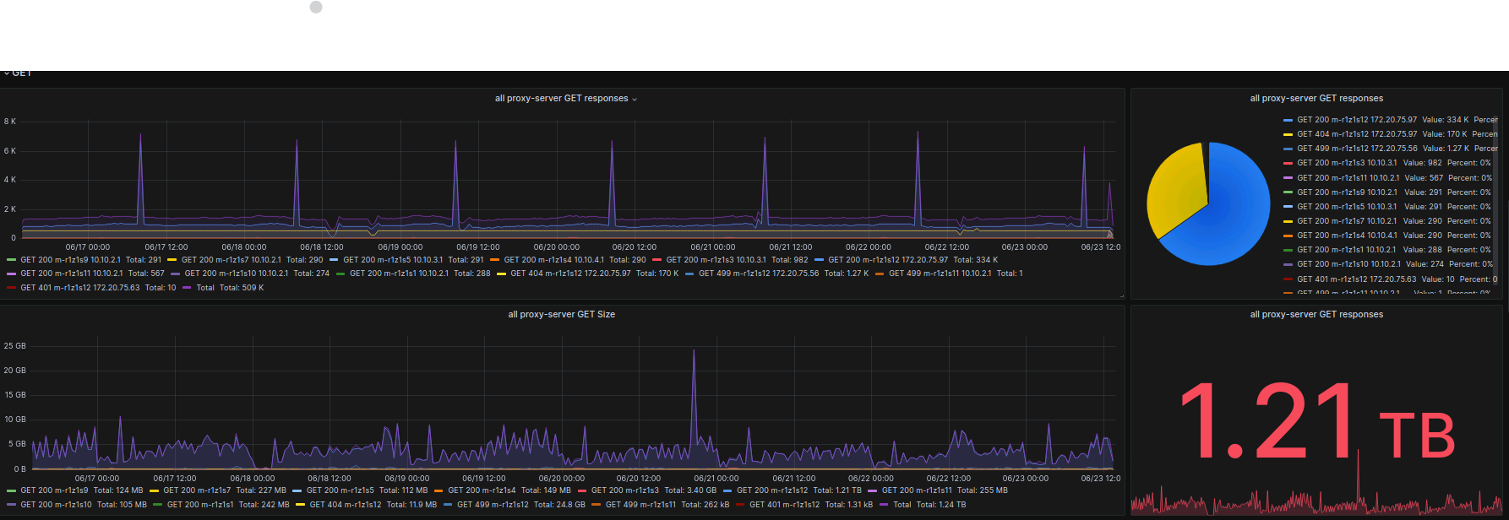The width and height of the screenshot is (1509, 520).
Task: Select pie legend entry 'GET 200 m-r1z1s1 Value: 288'
Action: pos(1387,250)
